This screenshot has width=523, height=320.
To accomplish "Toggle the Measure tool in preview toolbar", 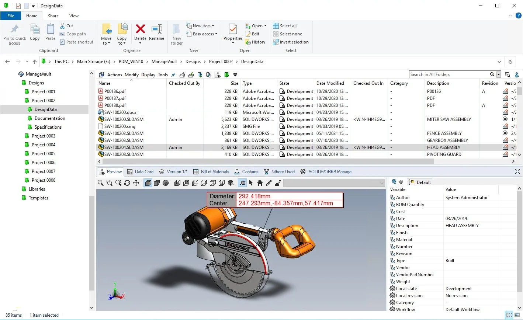I will tap(242, 183).
